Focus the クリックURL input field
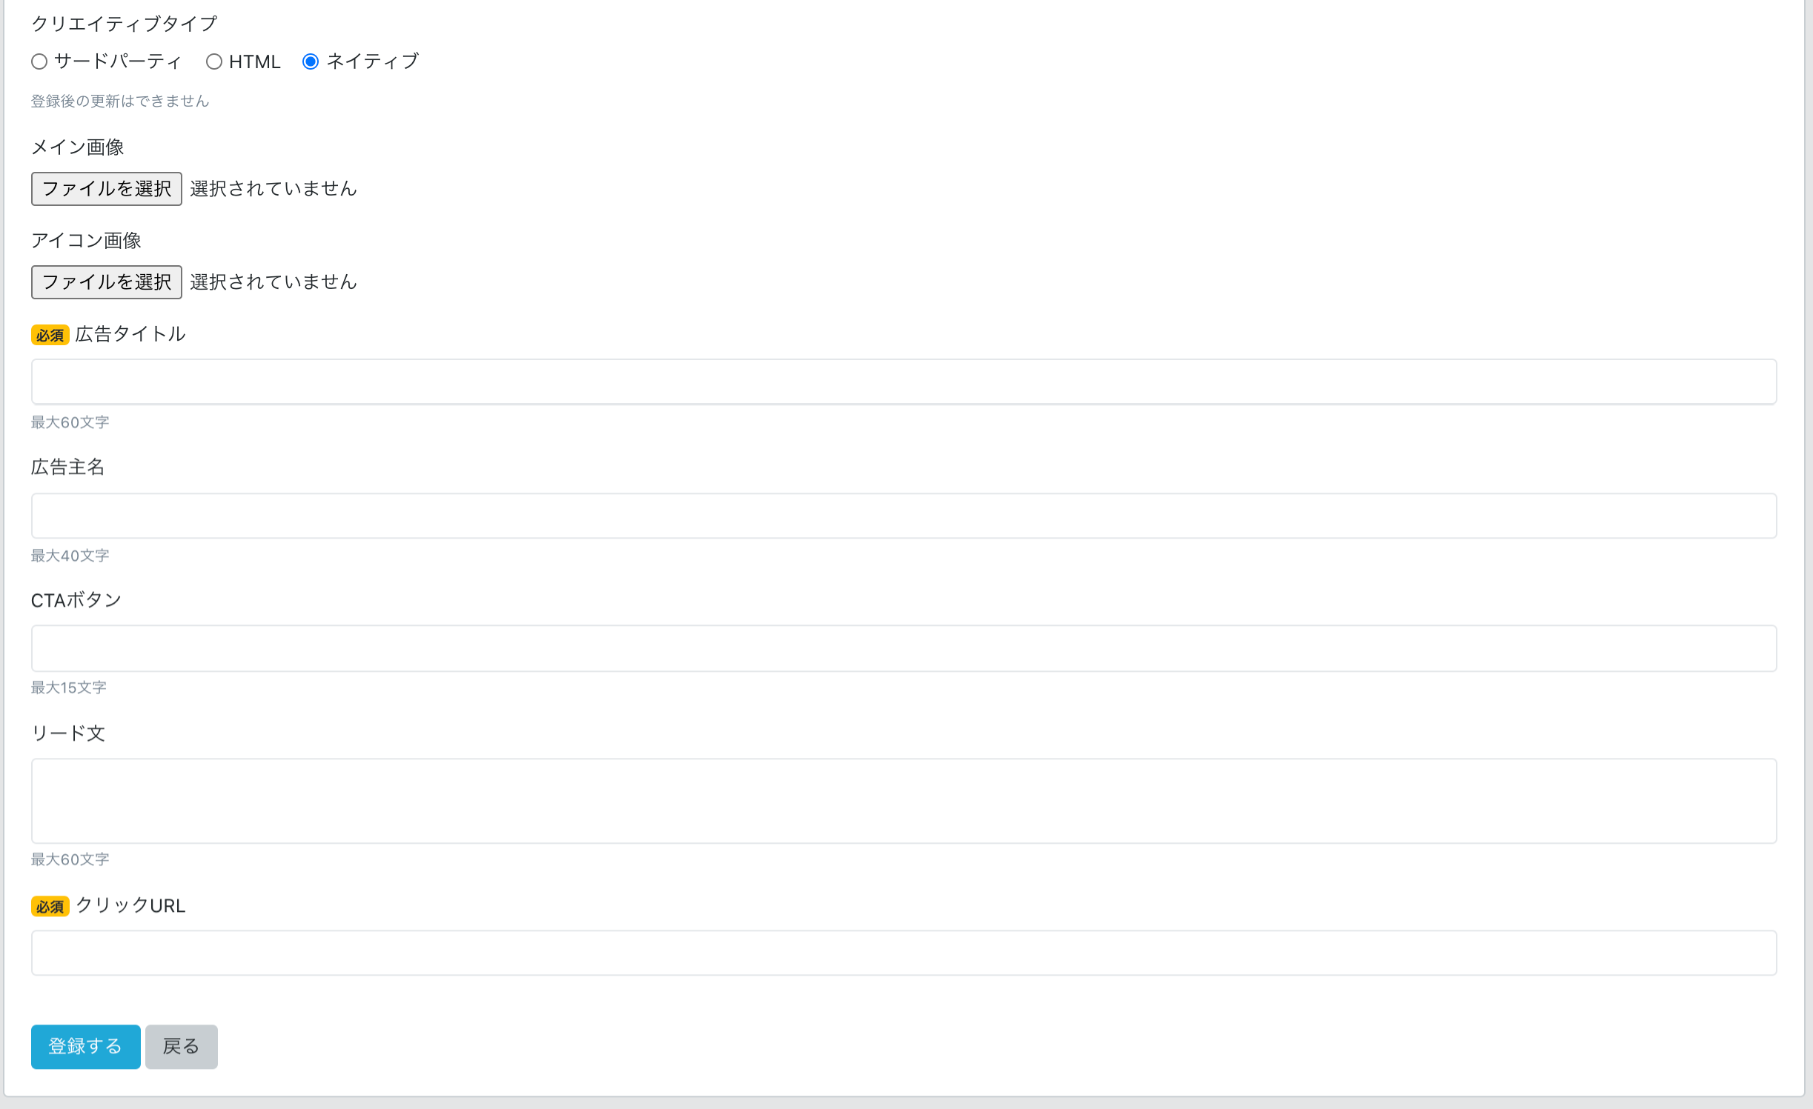Viewport: 1813px width, 1109px height. (x=904, y=953)
